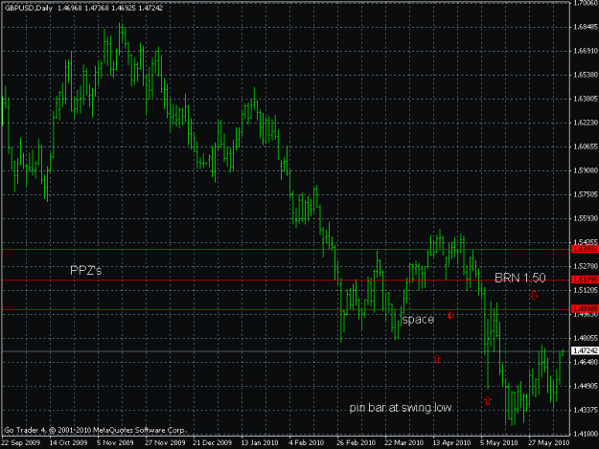599x449 pixels.
Task: Click the "22 Mar 2010" date label
Action: [403, 442]
